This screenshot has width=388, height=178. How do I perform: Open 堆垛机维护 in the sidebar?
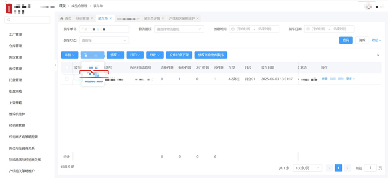coord(17,114)
